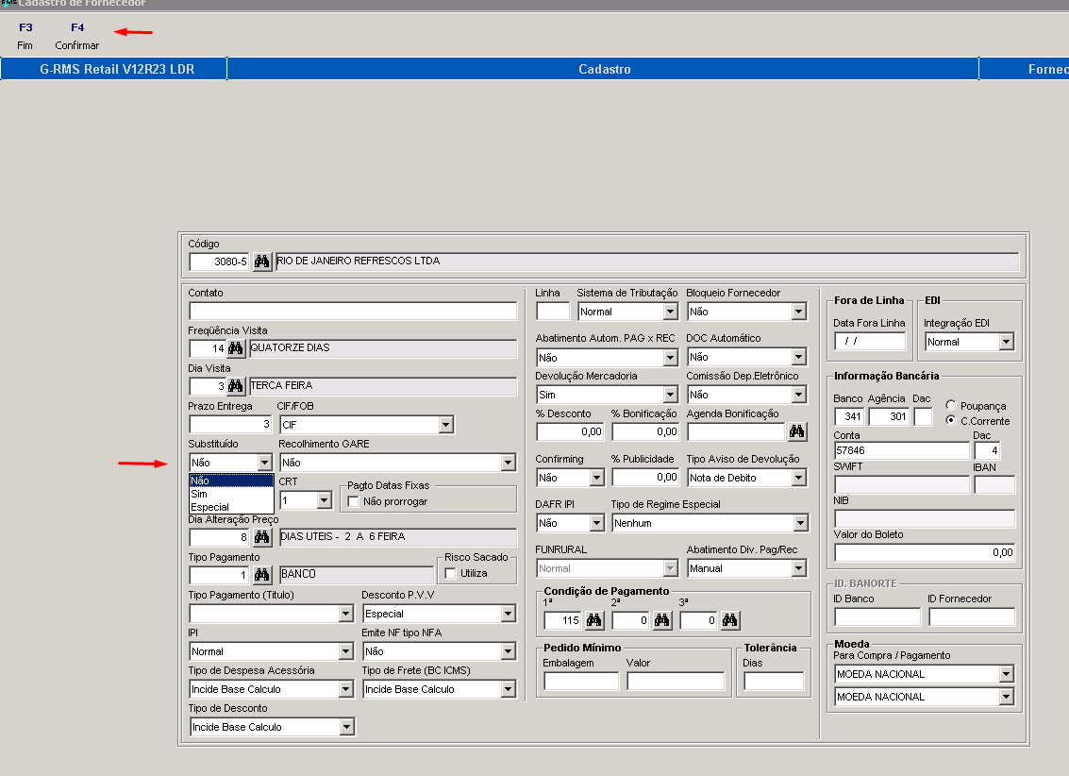Click F4 Confirmar button
The image size is (1069, 776).
(x=77, y=36)
